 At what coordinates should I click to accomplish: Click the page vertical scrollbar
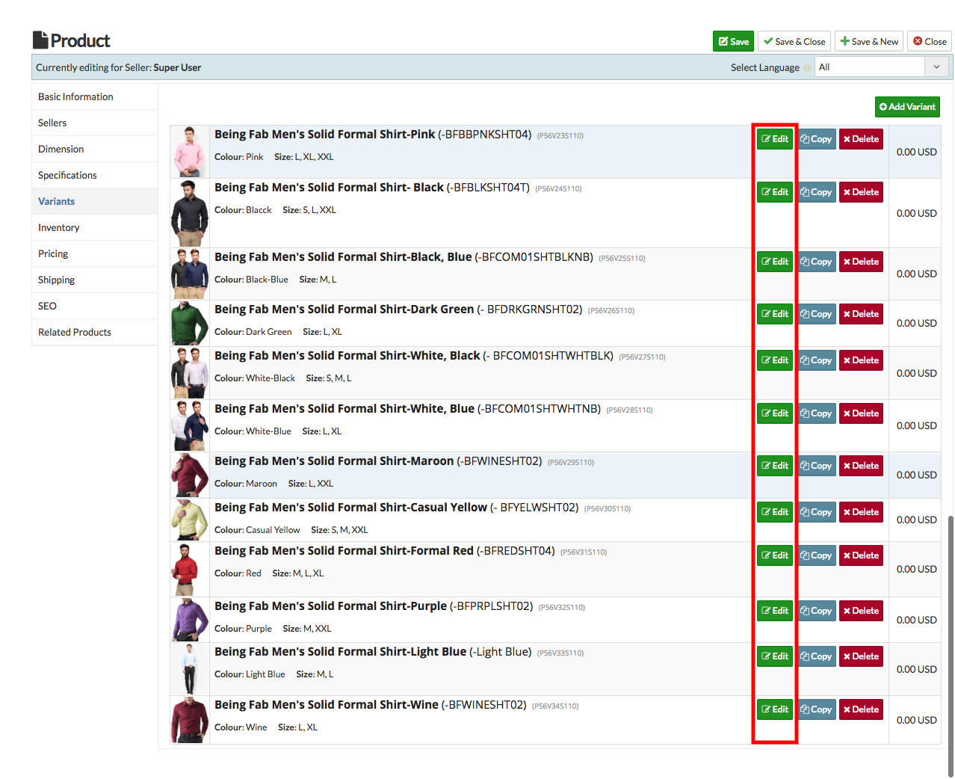click(x=951, y=646)
